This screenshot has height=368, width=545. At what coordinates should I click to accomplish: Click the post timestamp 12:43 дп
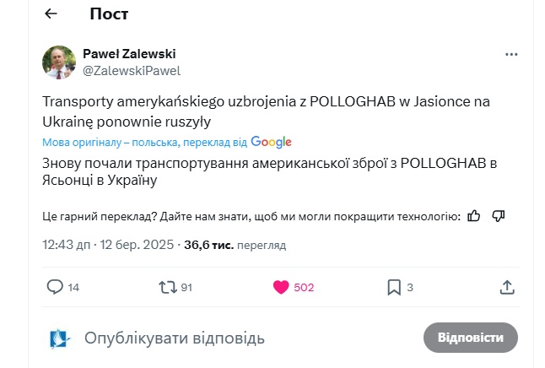tap(66, 245)
